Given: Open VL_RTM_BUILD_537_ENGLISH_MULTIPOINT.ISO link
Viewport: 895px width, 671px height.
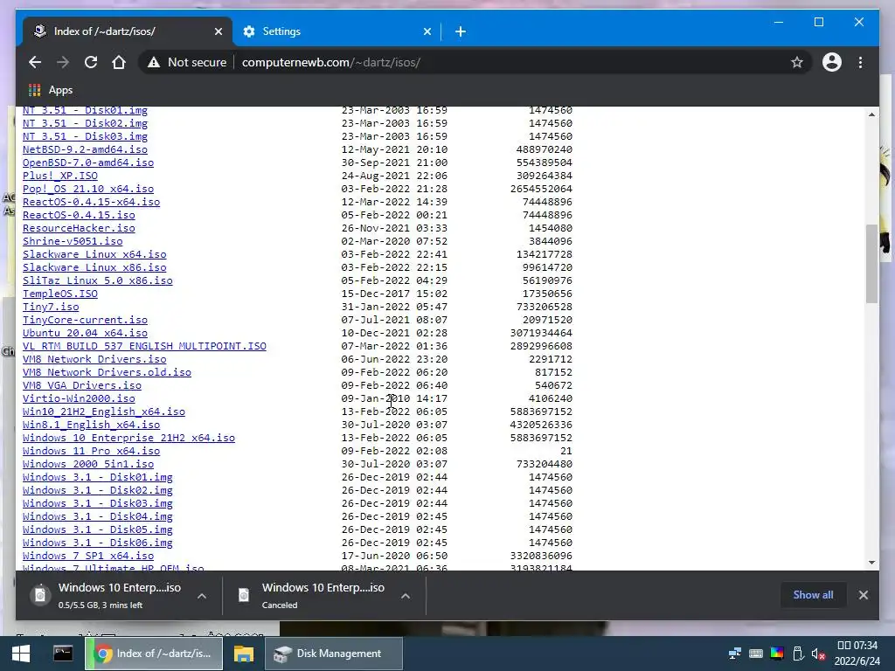Looking at the screenshot, I should (144, 346).
